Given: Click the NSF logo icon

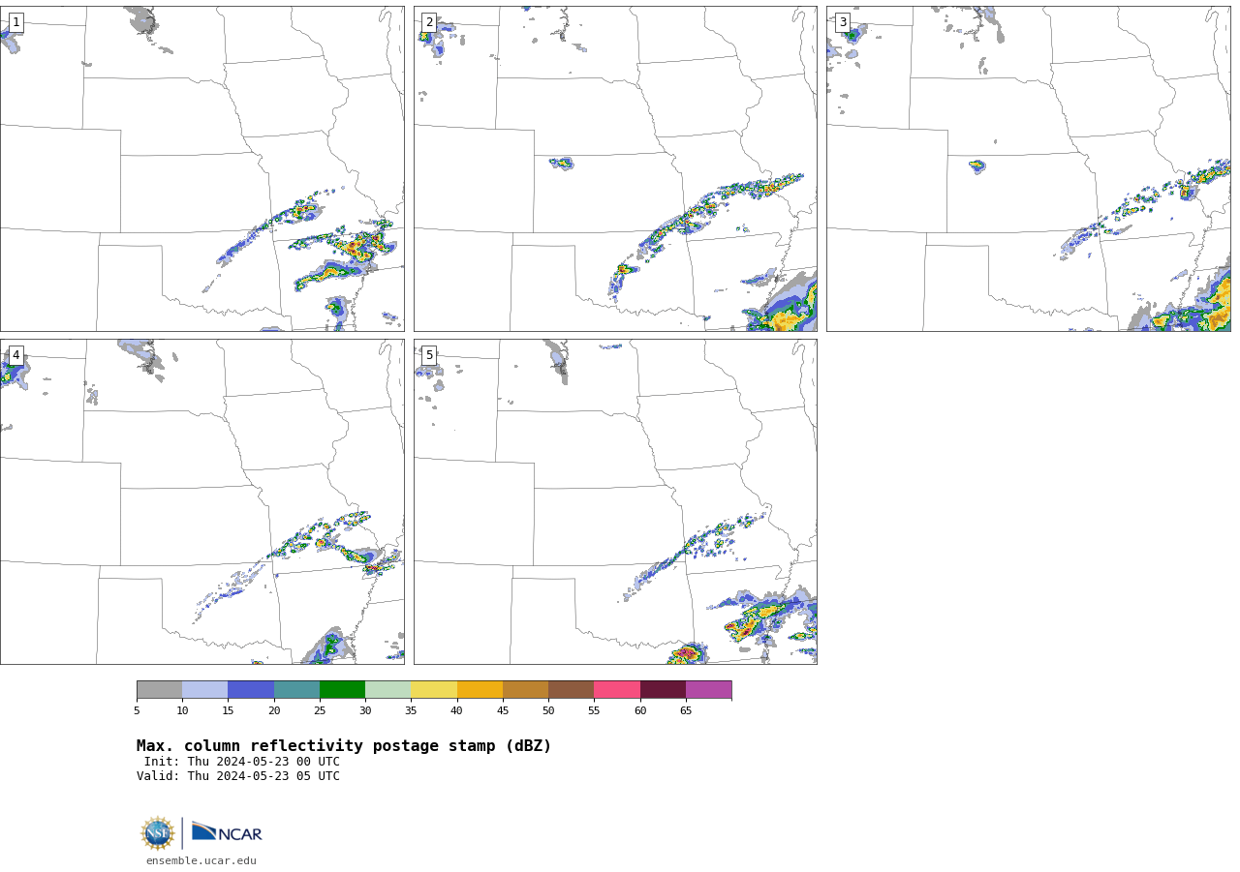Looking at the screenshot, I should click(x=158, y=833).
